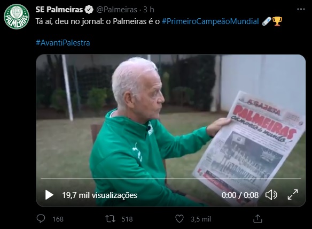312x229 pixels.
Task: Open the @Palmeiras handle
Action: point(117,10)
